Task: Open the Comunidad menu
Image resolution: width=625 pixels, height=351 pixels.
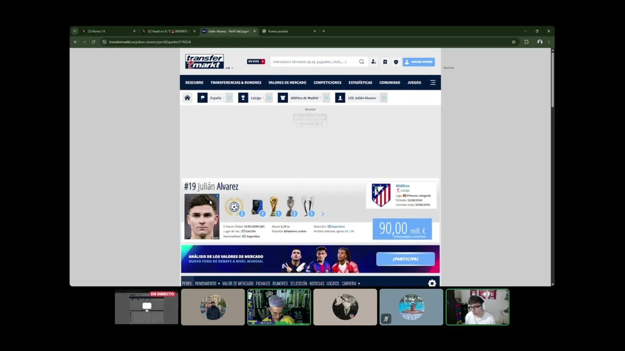Action: [x=390, y=83]
